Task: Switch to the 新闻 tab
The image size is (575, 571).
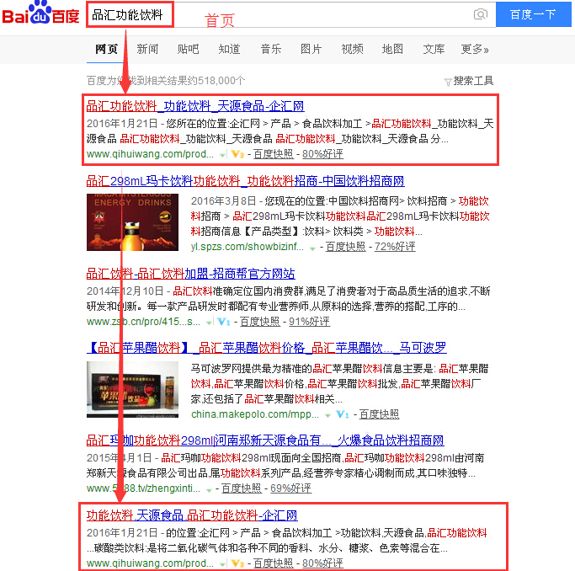Action: tap(147, 49)
